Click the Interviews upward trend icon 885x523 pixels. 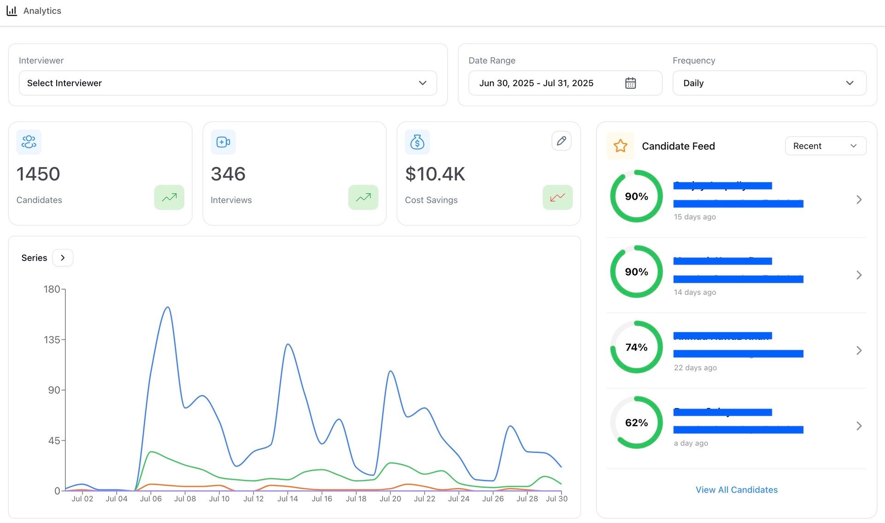pos(363,197)
